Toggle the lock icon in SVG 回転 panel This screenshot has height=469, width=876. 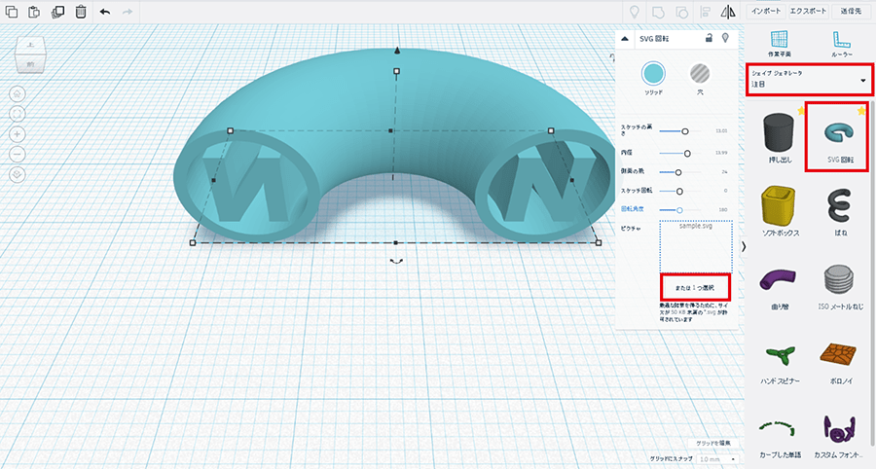[x=709, y=38]
